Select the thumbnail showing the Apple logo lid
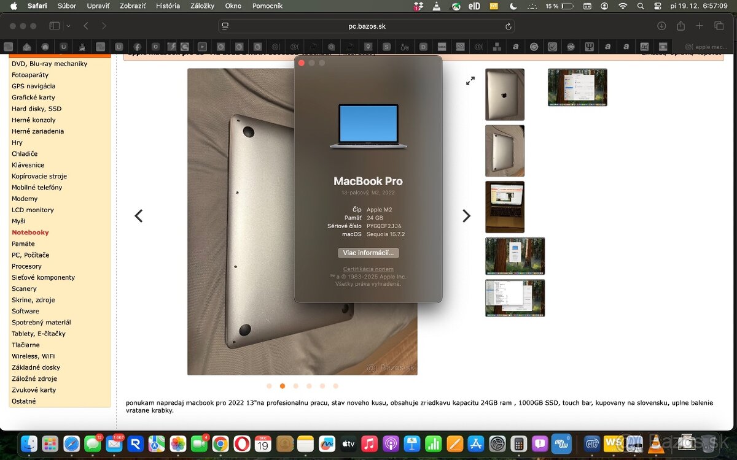737x460 pixels. [505, 94]
